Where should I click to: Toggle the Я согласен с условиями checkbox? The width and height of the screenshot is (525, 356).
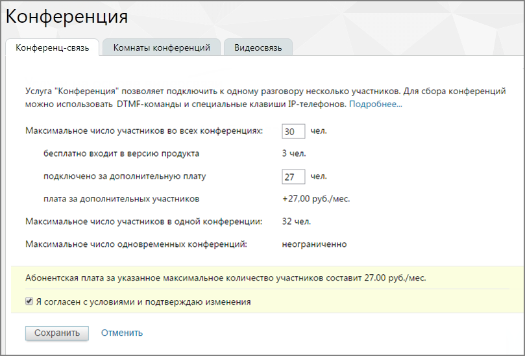coord(29,301)
